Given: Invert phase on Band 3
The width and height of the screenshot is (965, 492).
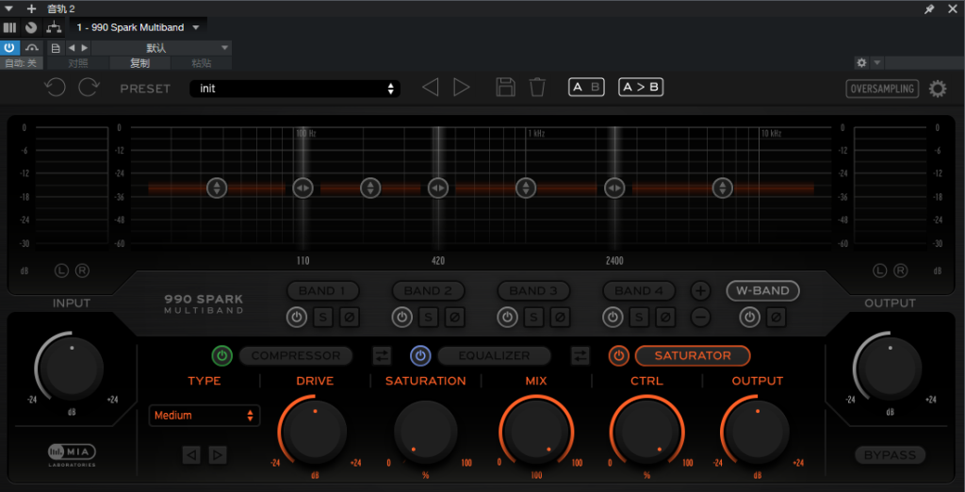Looking at the screenshot, I should [x=560, y=318].
